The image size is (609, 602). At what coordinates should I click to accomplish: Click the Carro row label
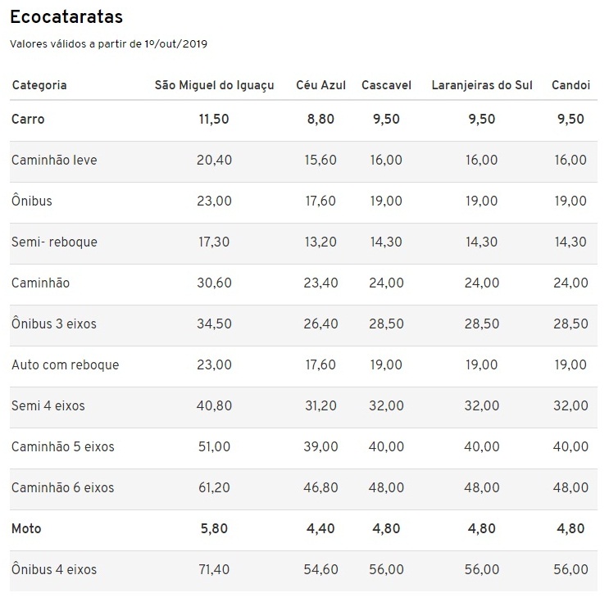click(x=28, y=119)
